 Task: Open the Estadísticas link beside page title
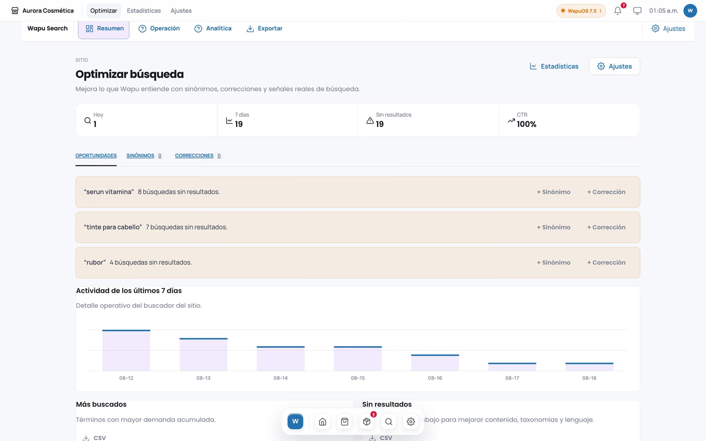[554, 66]
